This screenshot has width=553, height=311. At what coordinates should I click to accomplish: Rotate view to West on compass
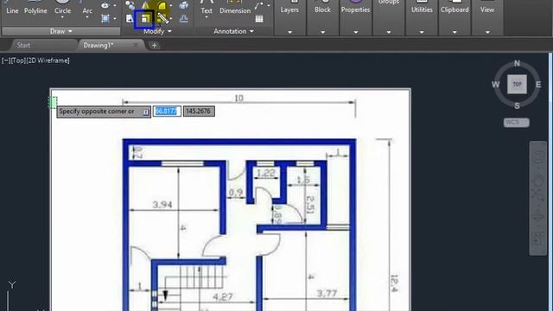(x=495, y=85)
